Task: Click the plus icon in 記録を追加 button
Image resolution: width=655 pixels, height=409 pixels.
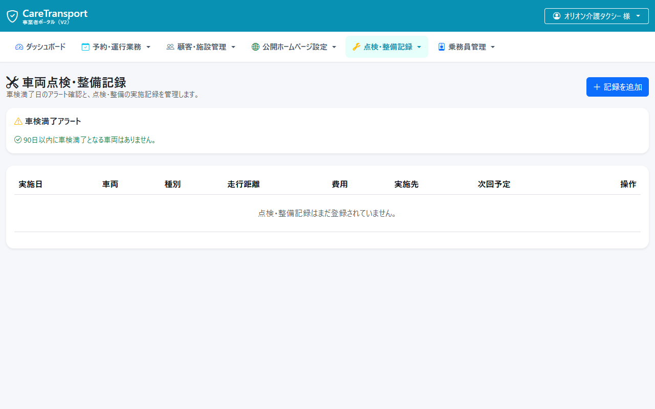Action: click(x=597, y=87)
